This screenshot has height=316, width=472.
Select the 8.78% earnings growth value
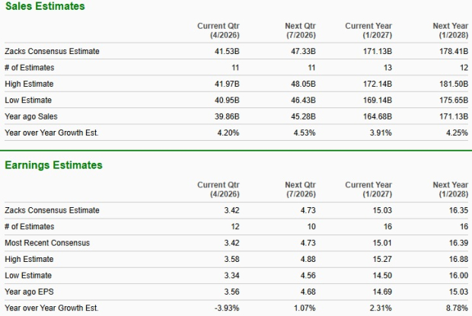click(457, 309)
